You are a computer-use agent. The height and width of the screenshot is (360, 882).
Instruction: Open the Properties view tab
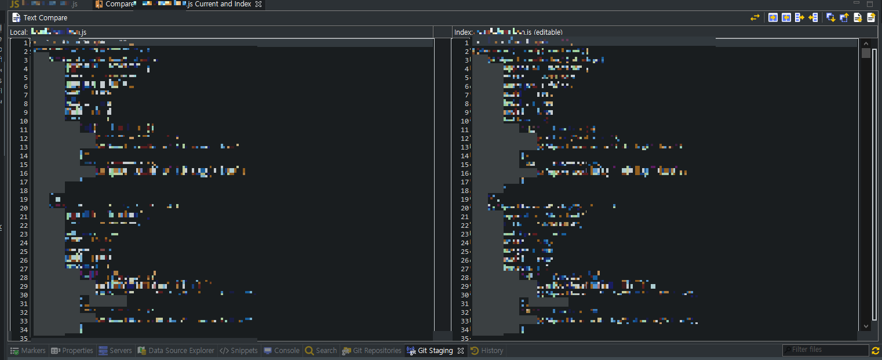coord(72,350)
